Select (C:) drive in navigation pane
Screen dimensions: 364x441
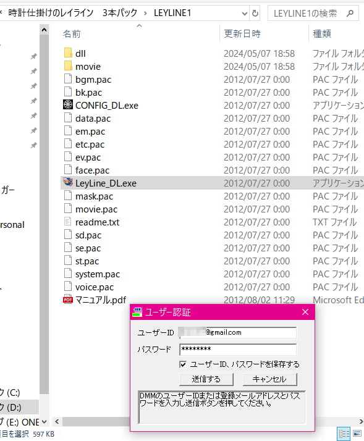click(x=10, y=392)
